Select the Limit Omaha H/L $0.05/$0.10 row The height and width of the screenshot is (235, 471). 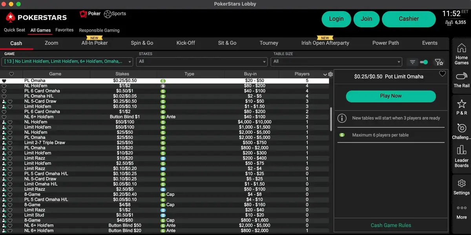click(165, 184)
